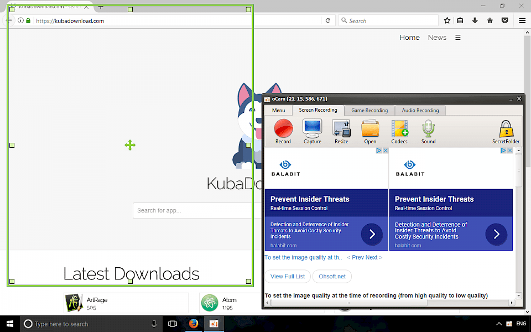This screenshot has width=531, height=332.
Task: Go to Home on the KubaDownload page
Action: (x=409, y=37)
